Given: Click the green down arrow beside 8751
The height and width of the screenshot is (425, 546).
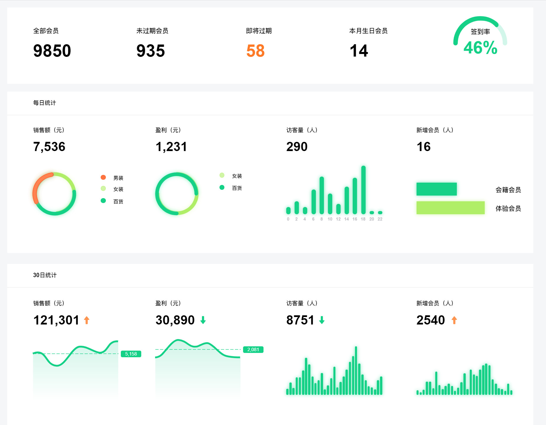Looking at the screenshot, I should tap(322, 320).
